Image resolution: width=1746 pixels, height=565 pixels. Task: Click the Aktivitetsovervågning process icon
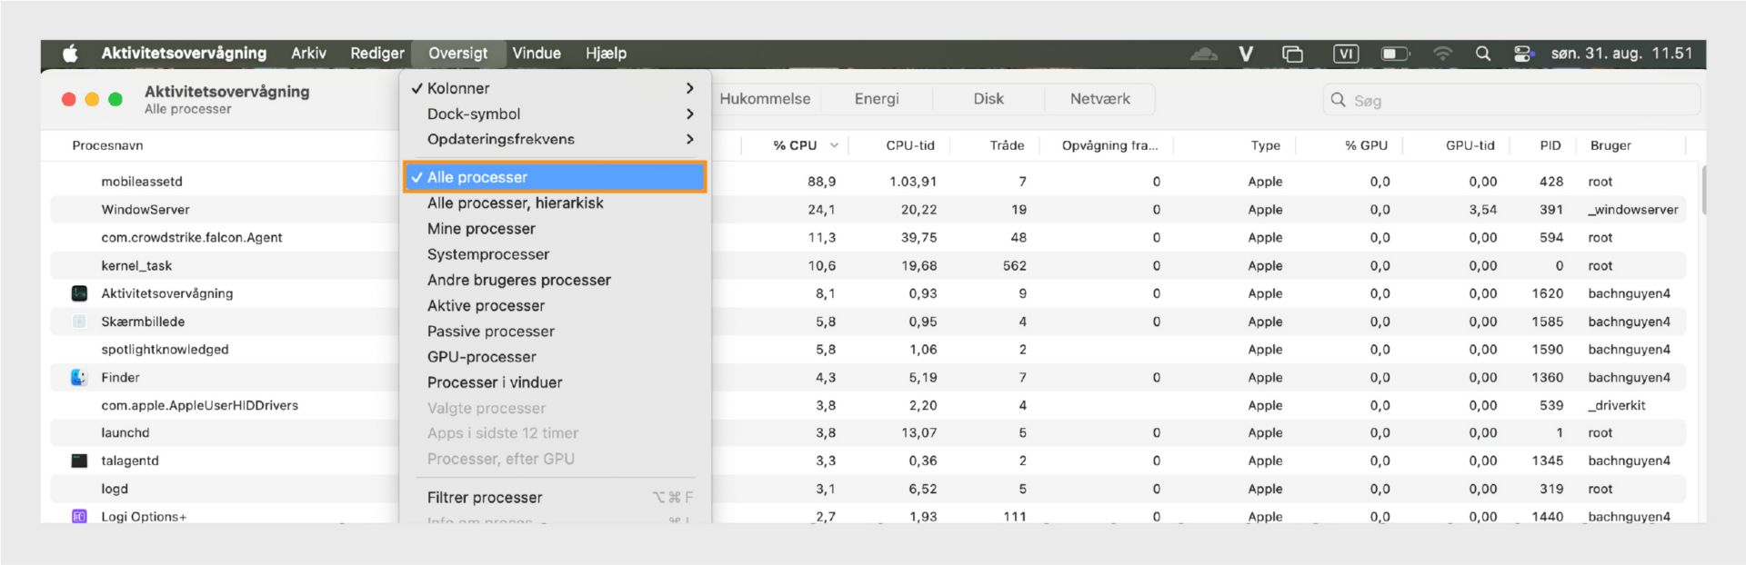(x=79, y=293)
